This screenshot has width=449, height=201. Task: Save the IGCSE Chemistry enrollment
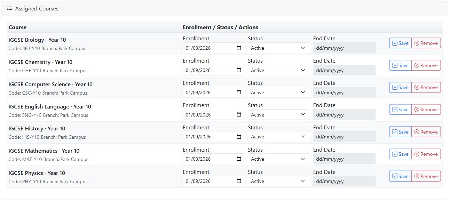pos(400,65)
